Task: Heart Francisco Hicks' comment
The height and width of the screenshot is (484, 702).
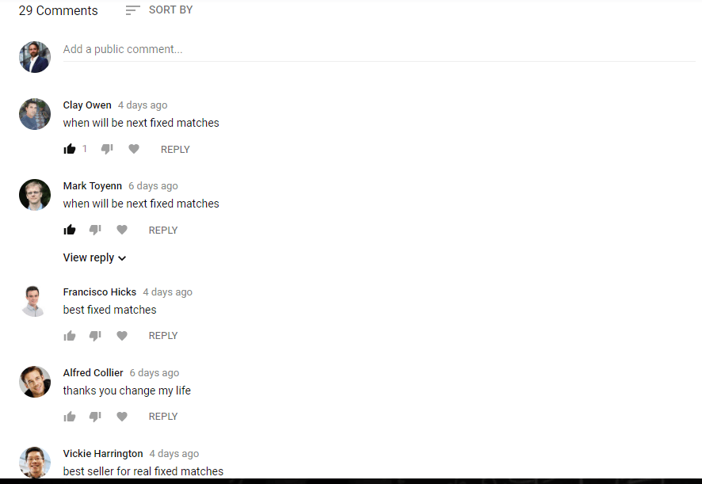Action: pos(122,336)
